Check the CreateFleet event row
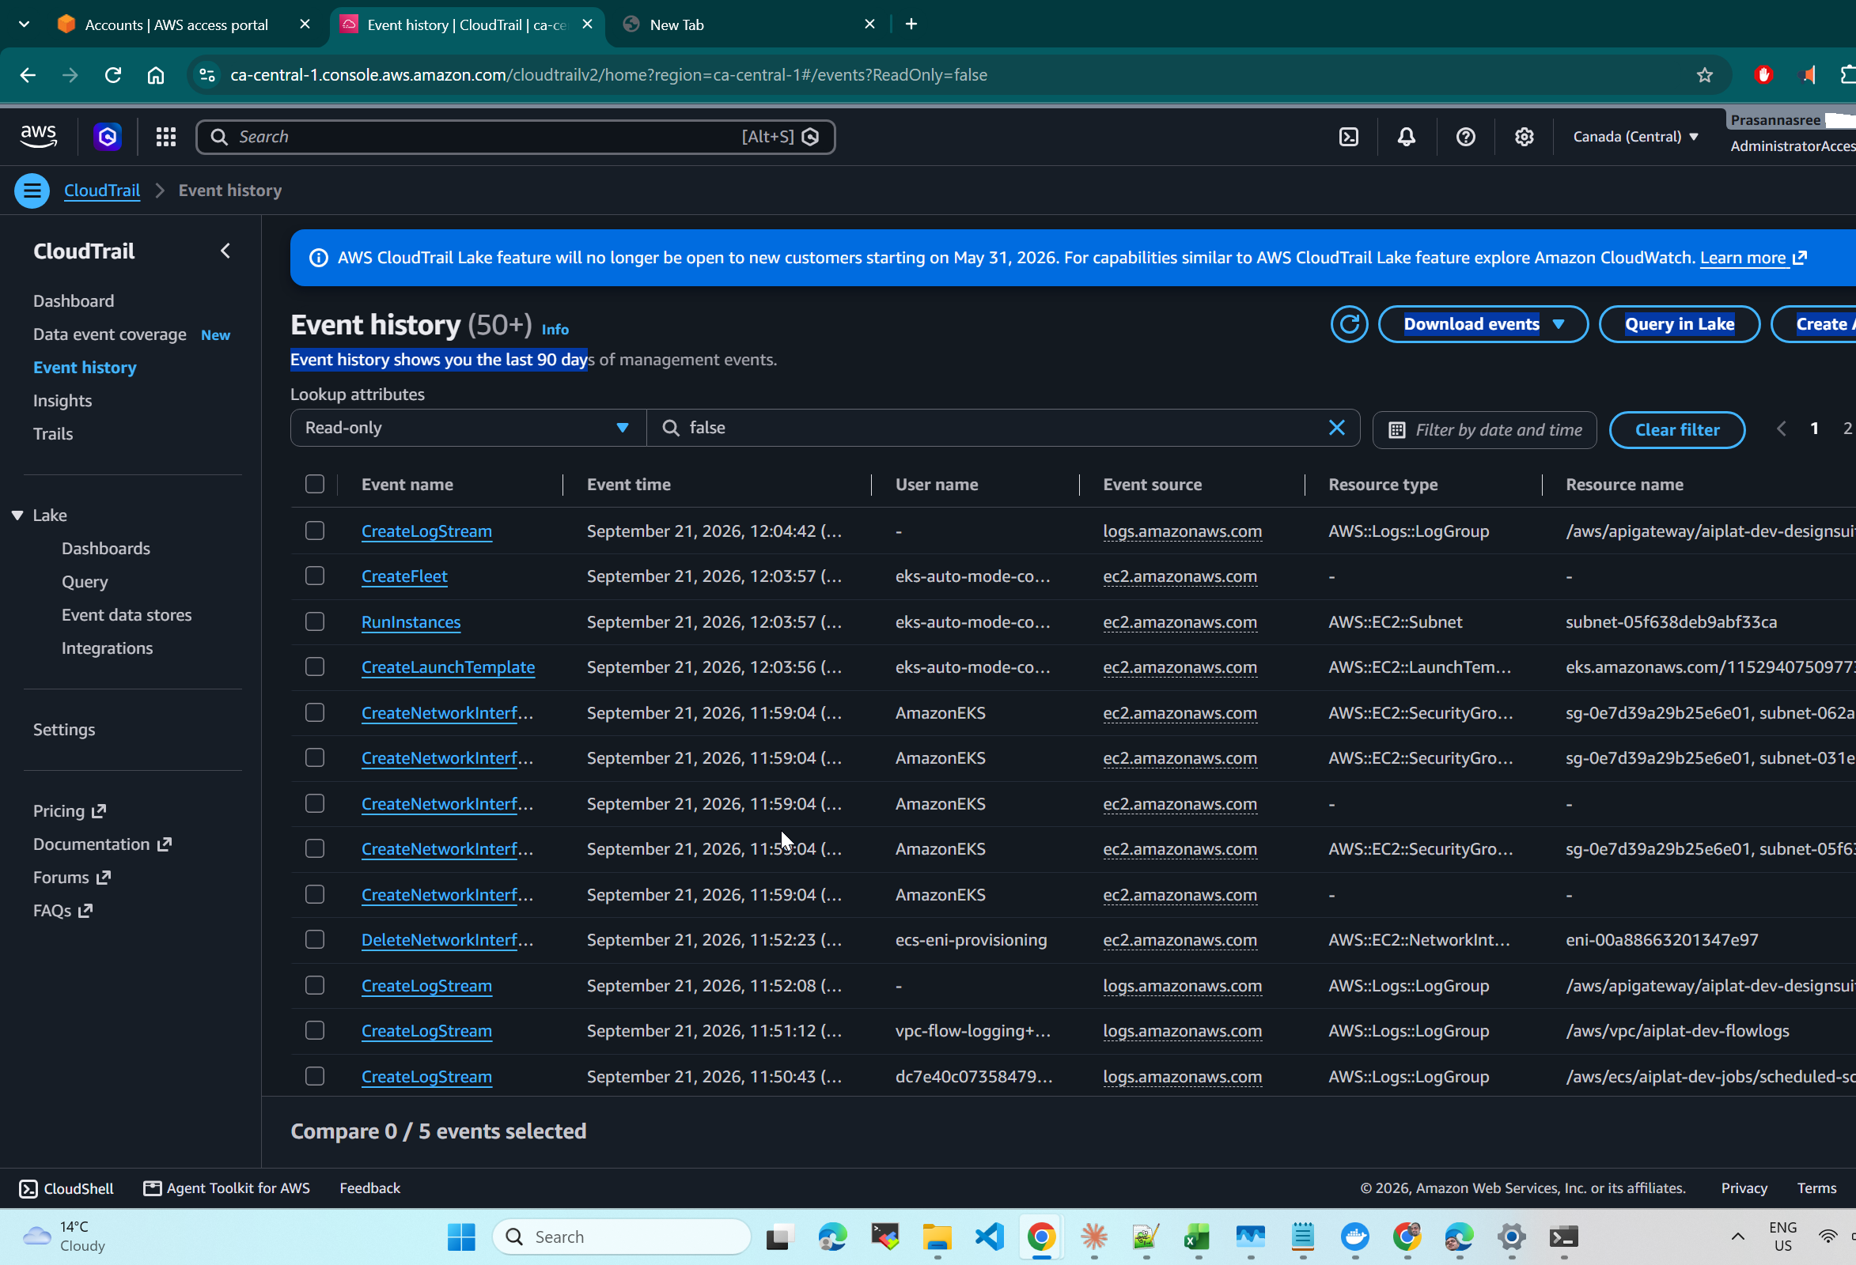Viewport: 1856px width, 1265px height. tap(315, 576)
